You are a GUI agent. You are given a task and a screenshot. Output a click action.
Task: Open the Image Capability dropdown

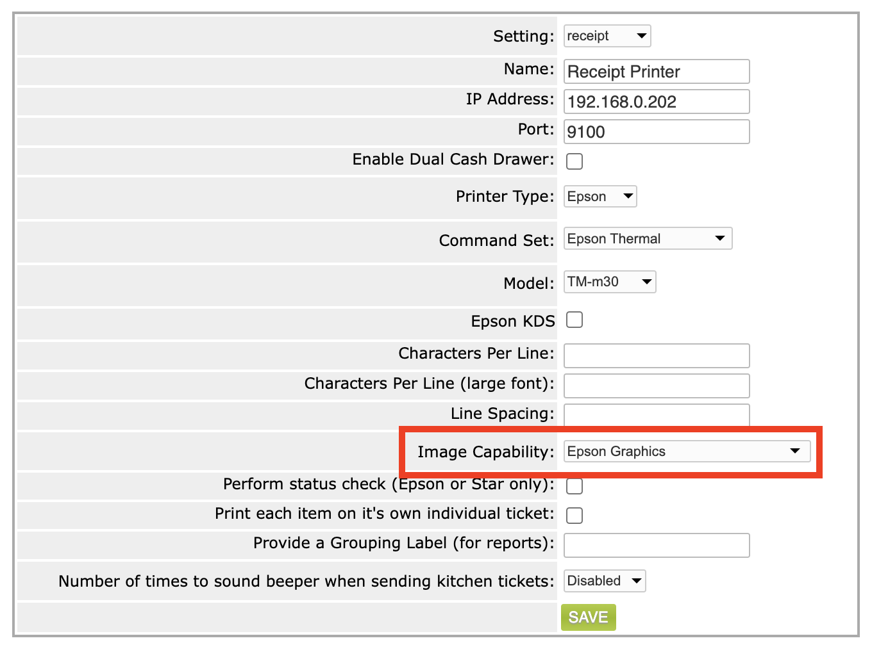[686, 452]
